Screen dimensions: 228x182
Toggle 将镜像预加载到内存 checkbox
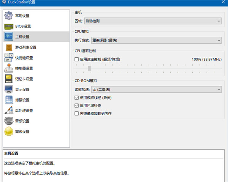click(77, 113)
